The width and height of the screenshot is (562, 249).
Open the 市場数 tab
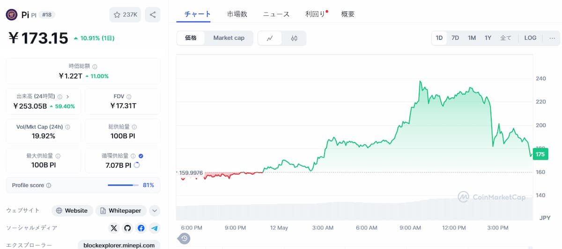237,14
